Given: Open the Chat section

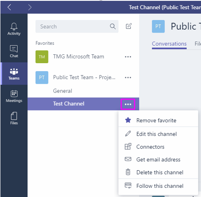Looking at the screenshot, I should point(14,51).
